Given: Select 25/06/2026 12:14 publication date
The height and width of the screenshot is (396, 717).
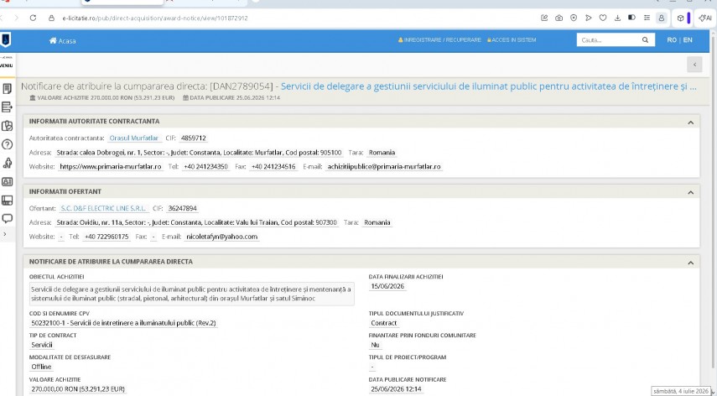Looking at the screenshot, I should (396, 389).
